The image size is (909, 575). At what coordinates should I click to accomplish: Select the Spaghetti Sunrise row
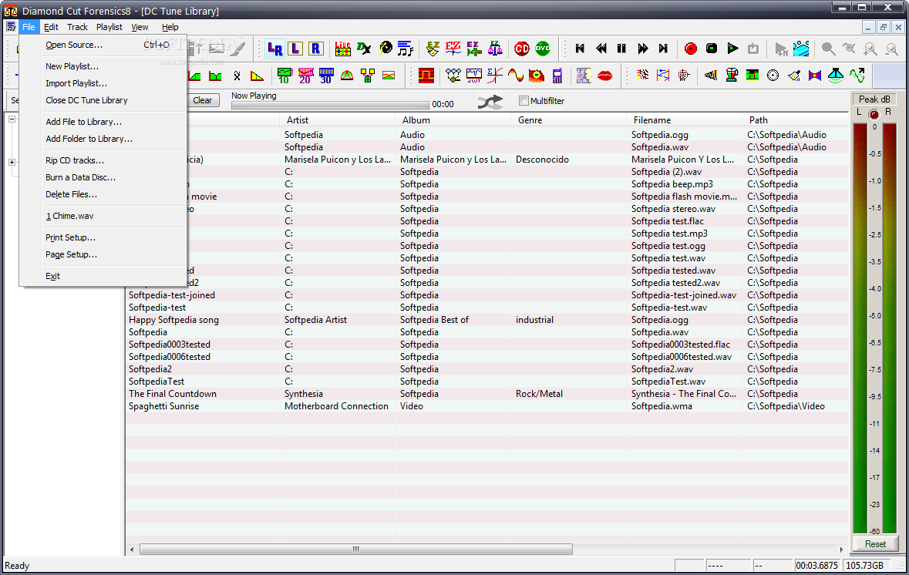(x=487, y=406)
